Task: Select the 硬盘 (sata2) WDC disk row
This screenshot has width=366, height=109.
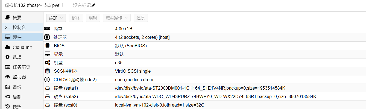Action: coord(205,96)
